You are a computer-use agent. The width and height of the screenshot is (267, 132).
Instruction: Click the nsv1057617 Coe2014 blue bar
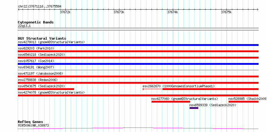tap(138, 64)
